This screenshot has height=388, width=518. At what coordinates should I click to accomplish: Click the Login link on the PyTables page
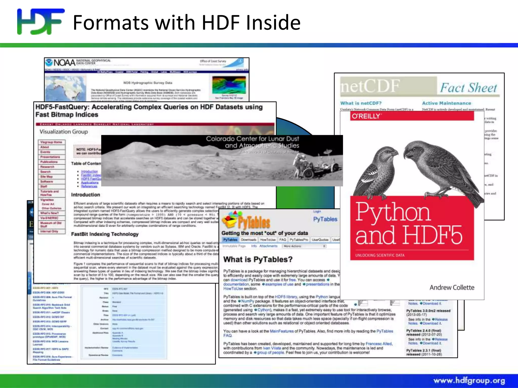point(317,211)
